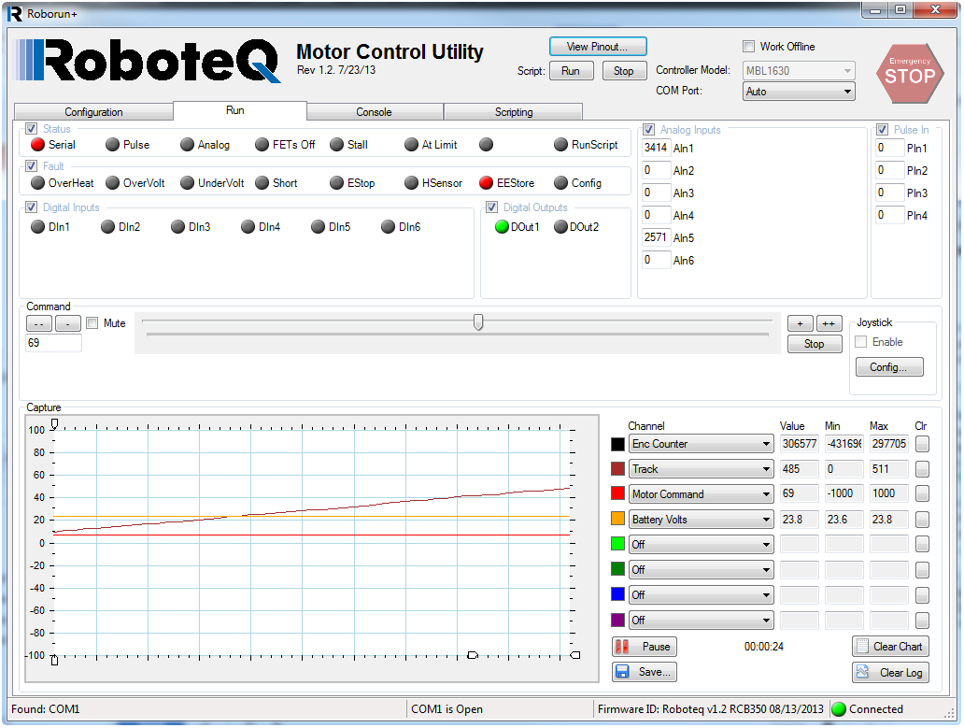Open the Motor Command channel dropdown
Screen dimensions: 964x728
pyautogui.click(x=701, y=494)
